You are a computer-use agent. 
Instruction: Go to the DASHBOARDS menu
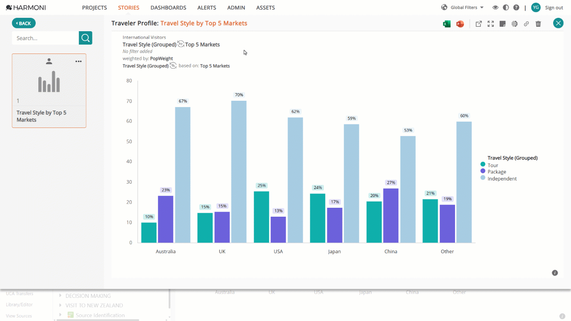click(x=168, y=8)
